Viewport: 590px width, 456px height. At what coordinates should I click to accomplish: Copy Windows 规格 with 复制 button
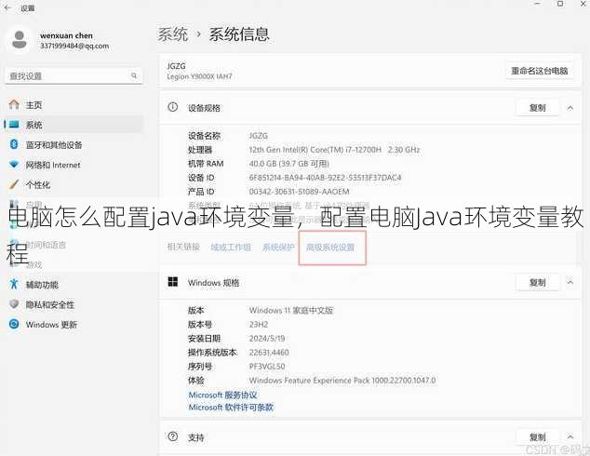tap(537, 282)
